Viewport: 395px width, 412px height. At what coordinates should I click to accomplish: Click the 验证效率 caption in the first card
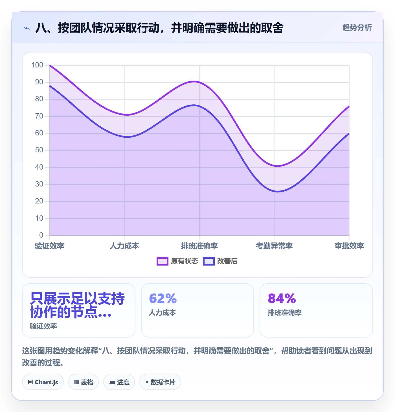point(43,326)
